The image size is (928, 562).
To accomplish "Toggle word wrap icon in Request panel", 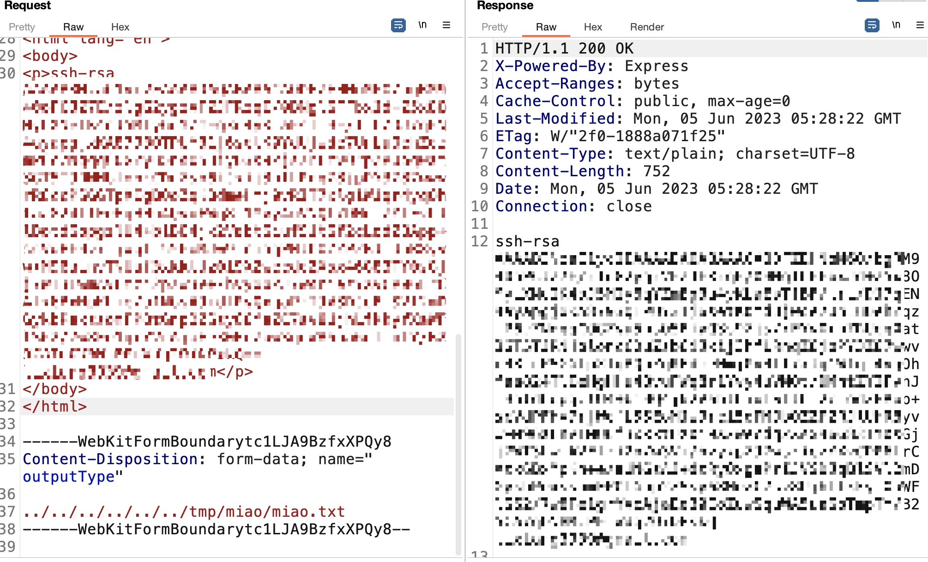I will (x=398, y=25).
